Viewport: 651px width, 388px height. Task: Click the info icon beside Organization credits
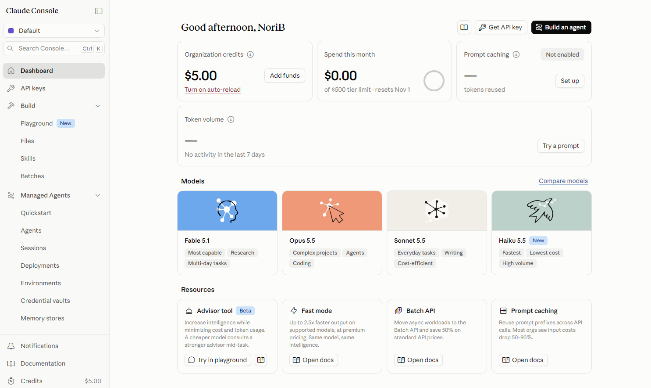(x=250, y=54)
